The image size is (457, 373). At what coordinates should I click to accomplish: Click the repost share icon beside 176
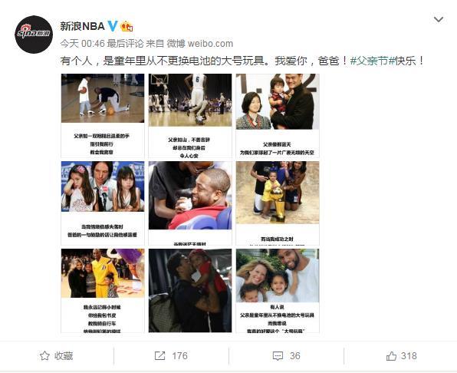click(x=159, y=355)
